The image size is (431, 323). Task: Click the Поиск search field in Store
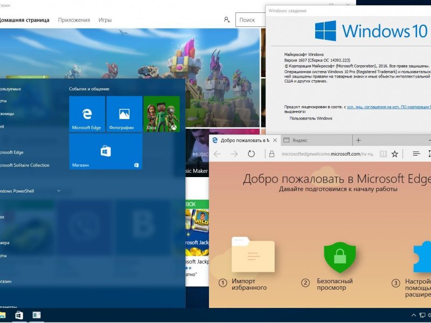[251, 20]
